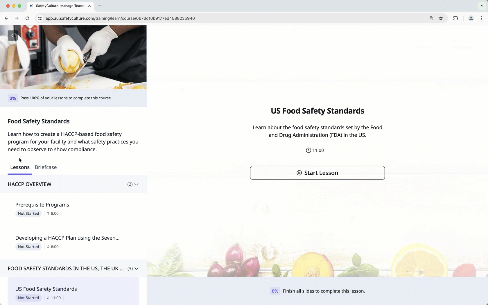Click the 11:00 duration in the sidebar lesson
Image resolution: width=488 pixels, height=305 pixels.
coord(54,298)
